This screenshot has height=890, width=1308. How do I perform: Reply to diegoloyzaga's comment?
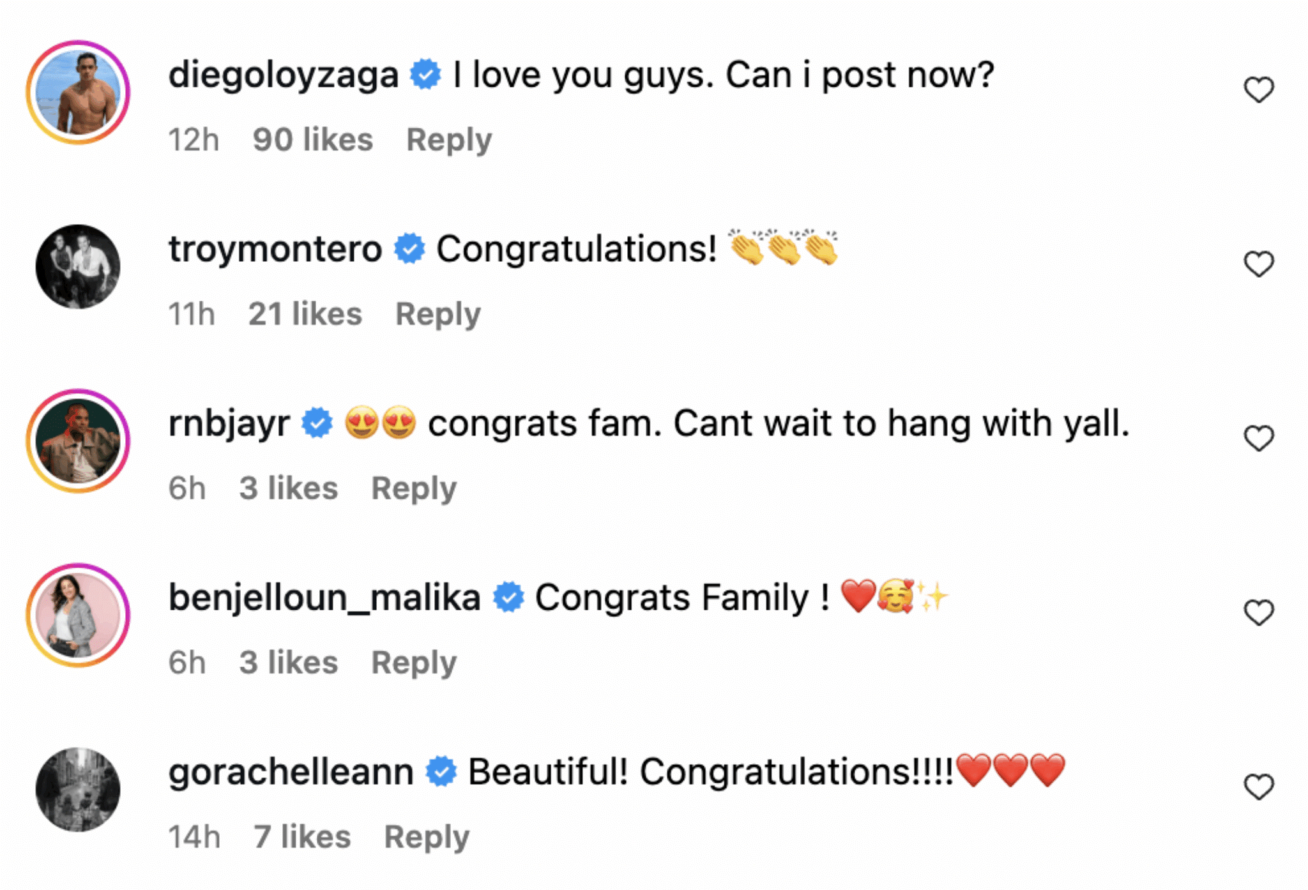point(450,139)
